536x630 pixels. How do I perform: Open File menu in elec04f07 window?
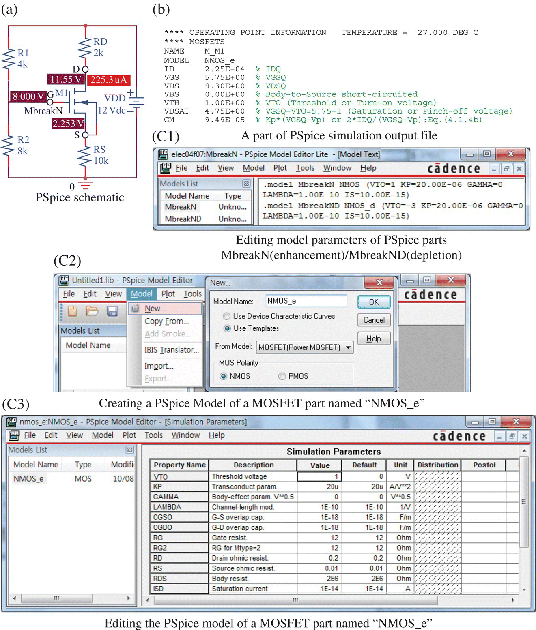tap(181, 168)
